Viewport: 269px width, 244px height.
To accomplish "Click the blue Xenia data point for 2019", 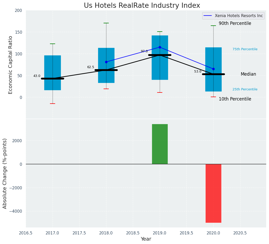I will pyautogui.click(x=160, y=47).
